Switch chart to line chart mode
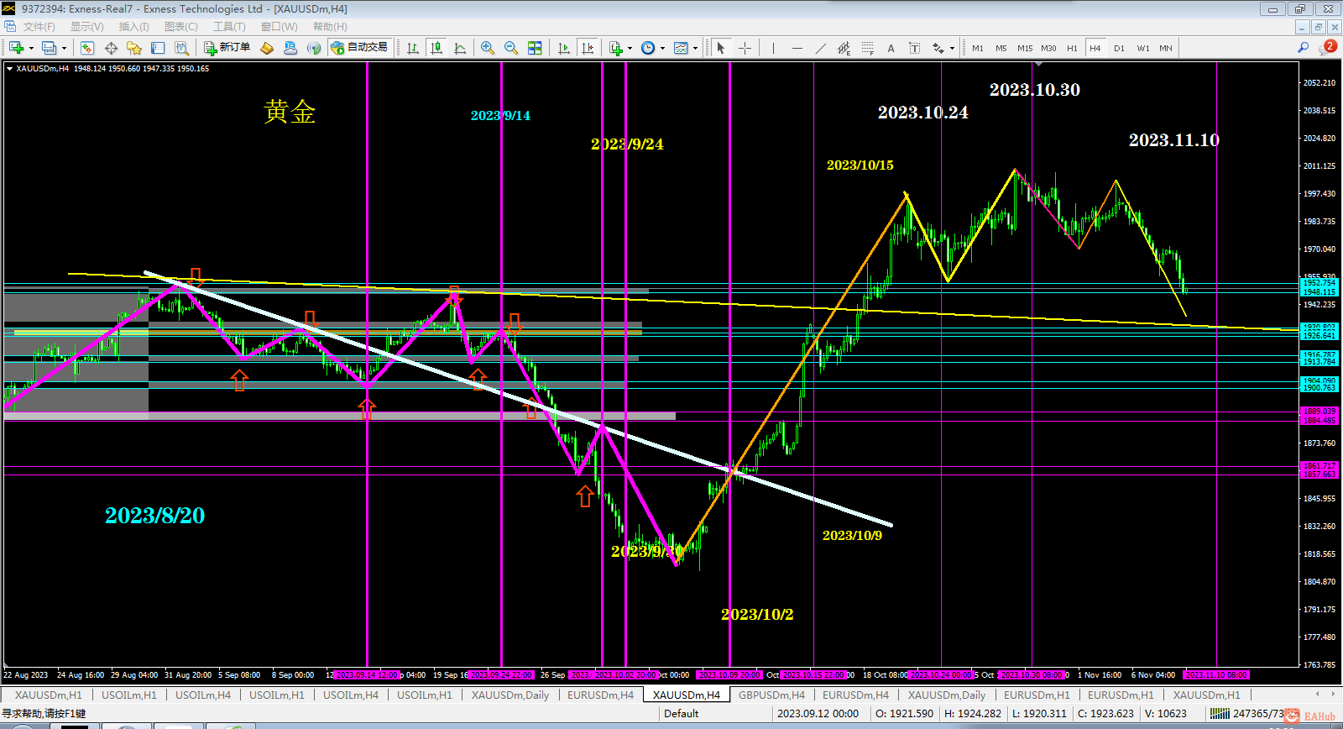This screenshot has width=1343, height=729. [460, 48]
